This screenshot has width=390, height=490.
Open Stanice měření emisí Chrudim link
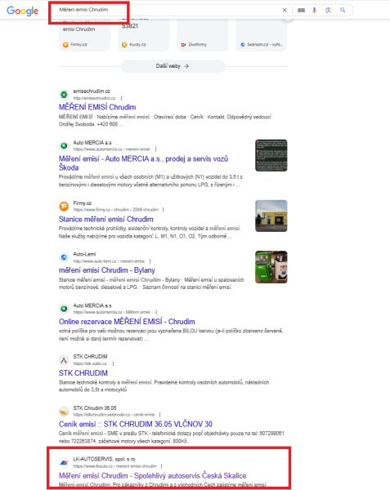106,220
